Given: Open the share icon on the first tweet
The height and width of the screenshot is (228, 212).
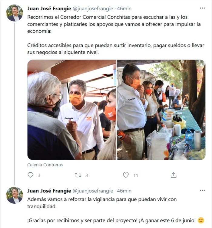Looking at the screenshot, I should (x=174, y=175).
